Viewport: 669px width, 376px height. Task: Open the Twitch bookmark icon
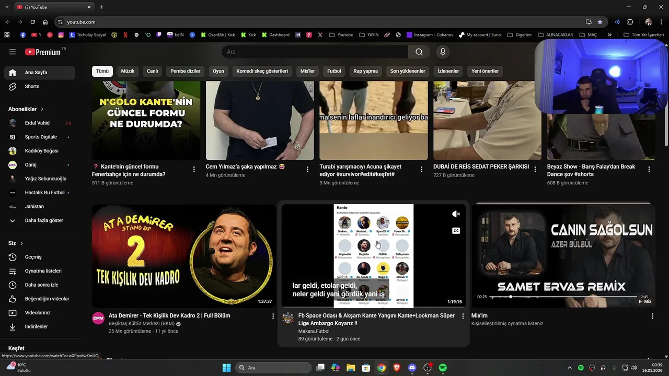click(159, 35)
